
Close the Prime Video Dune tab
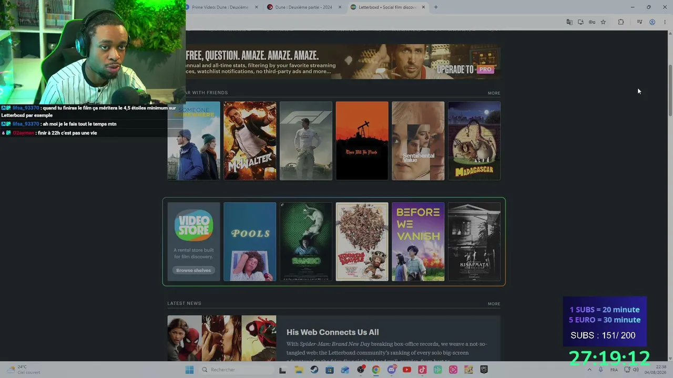pyautogui.click(x=257, y=7)
